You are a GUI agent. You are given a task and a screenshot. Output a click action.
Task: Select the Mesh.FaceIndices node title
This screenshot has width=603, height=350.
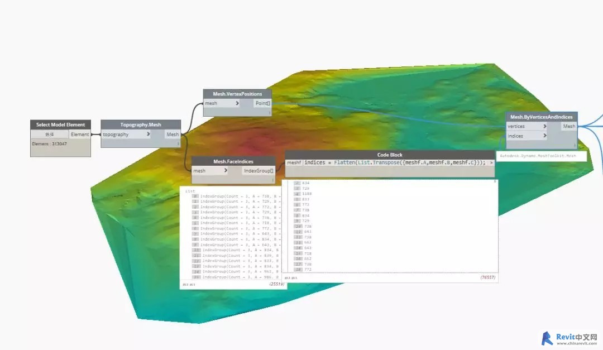tap(233, 161)
